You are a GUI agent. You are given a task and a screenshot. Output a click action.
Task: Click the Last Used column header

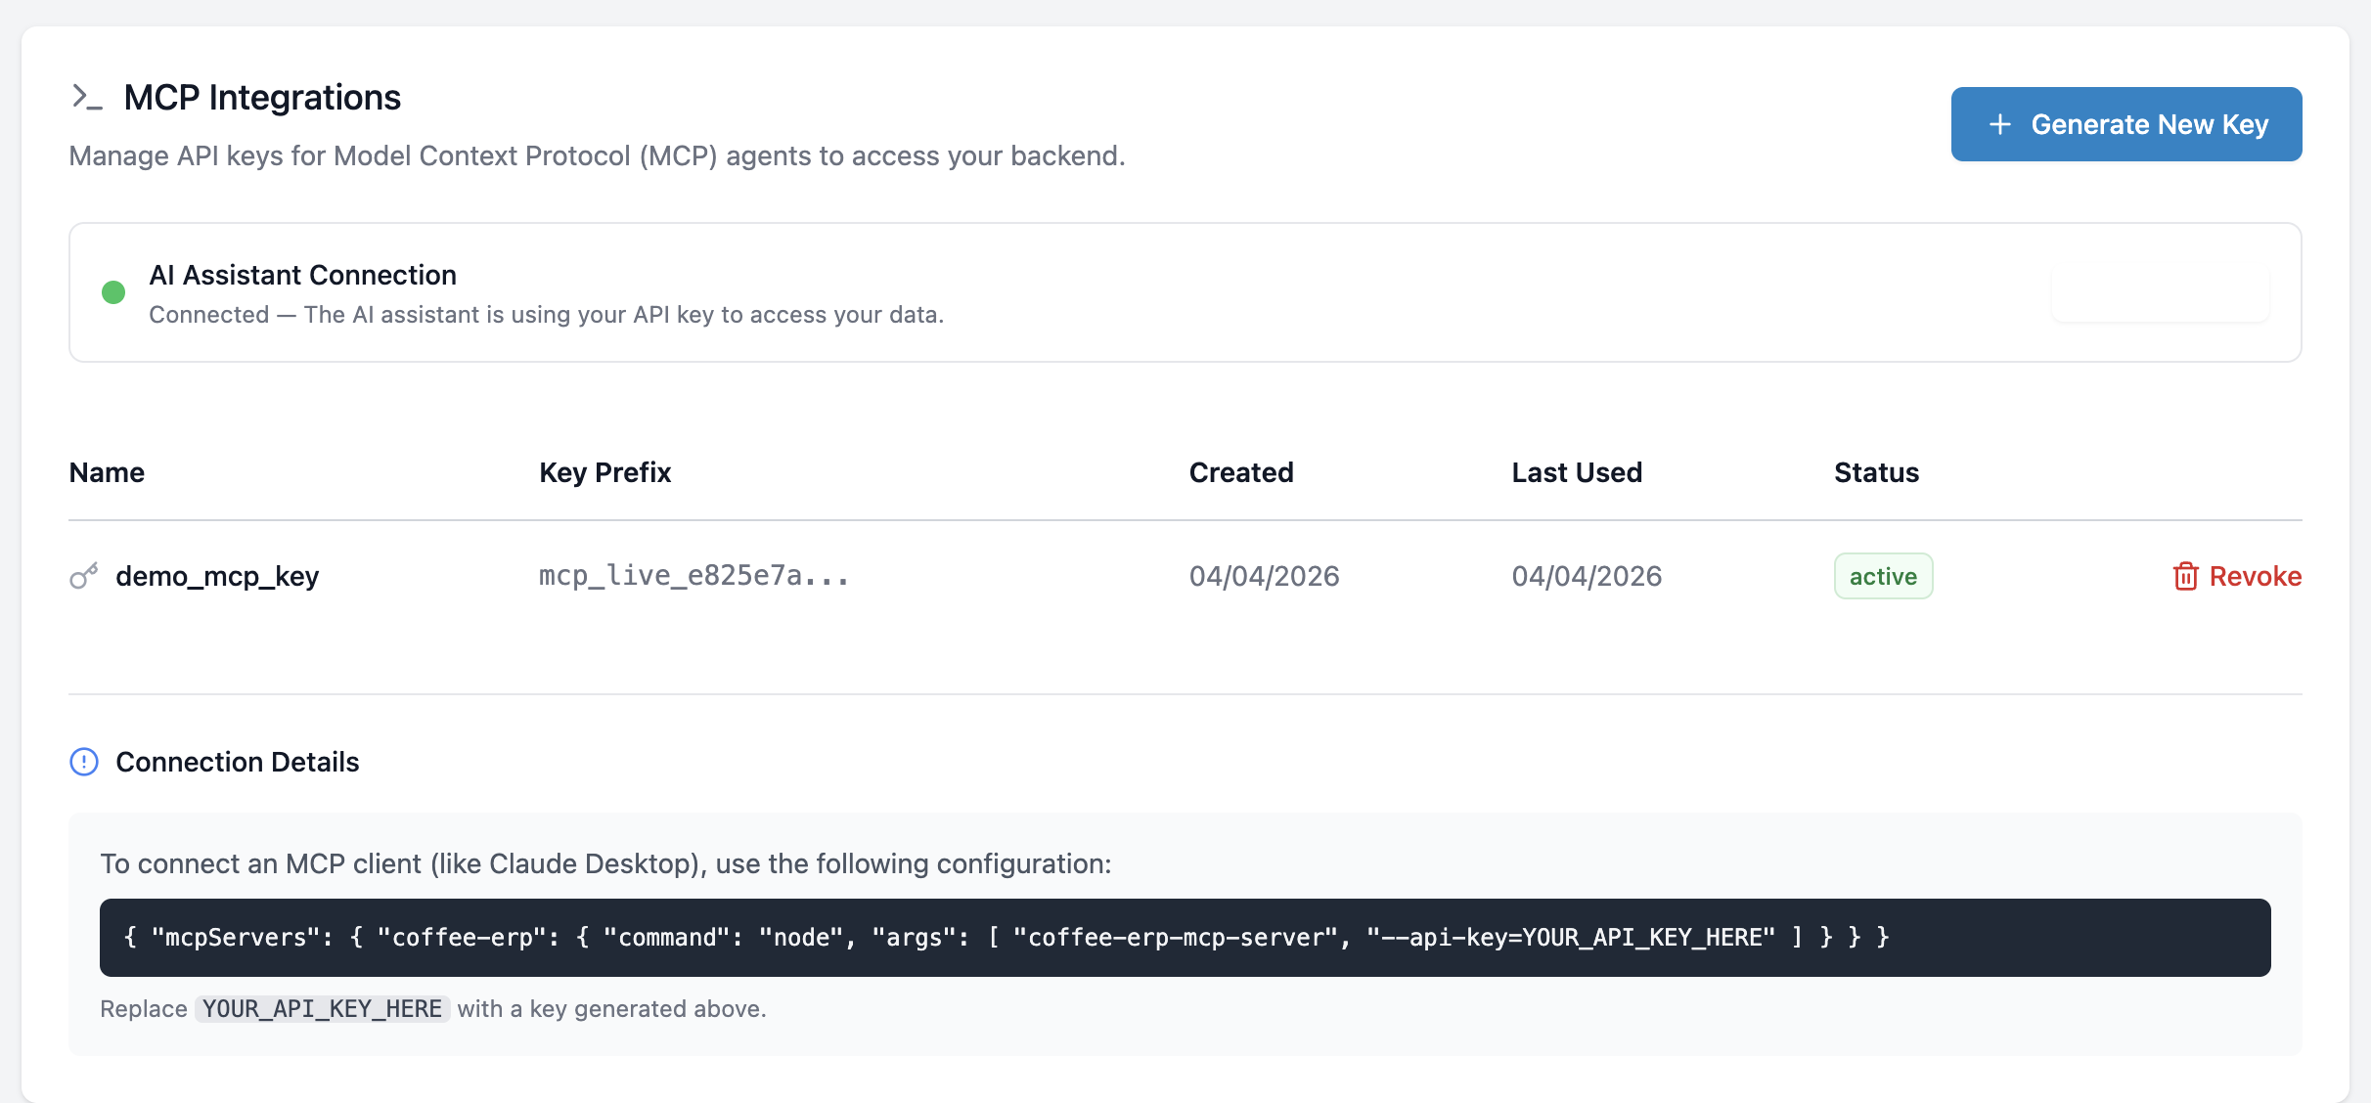pos(1577,472)
